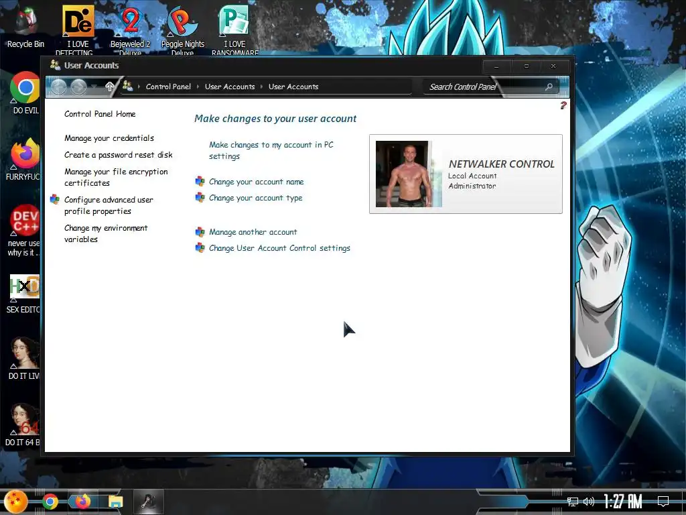
Task: Click the network tray icon
Action: [x=572, y=502]
